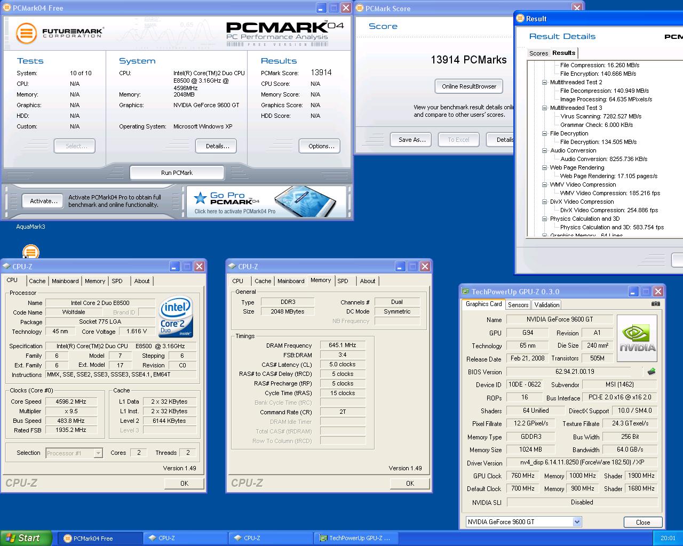Click the BIOS save chip icon in GPU-Z

pyautogui.click(x=651, y=371)
